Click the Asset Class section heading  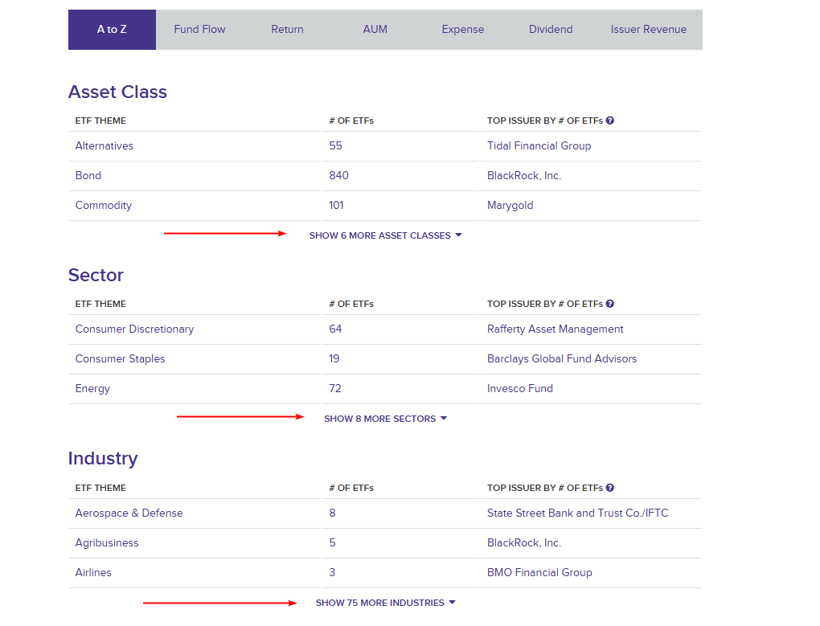[117, 92]
